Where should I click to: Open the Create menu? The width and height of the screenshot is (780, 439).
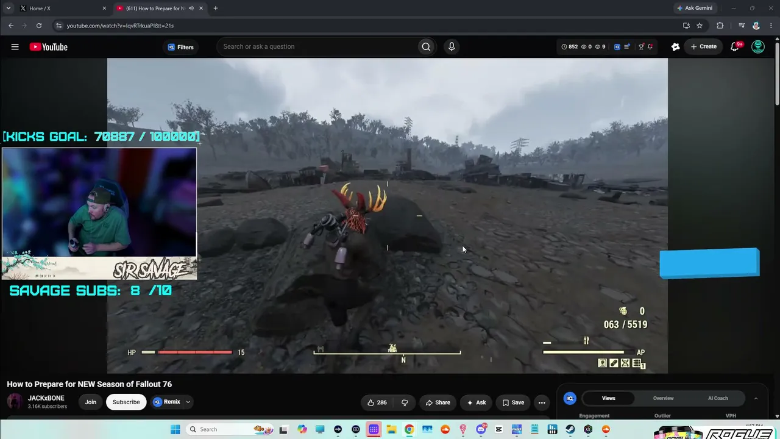click(703, 46)
